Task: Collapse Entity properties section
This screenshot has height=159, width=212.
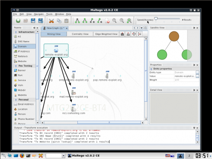Action: coord(151,69)
